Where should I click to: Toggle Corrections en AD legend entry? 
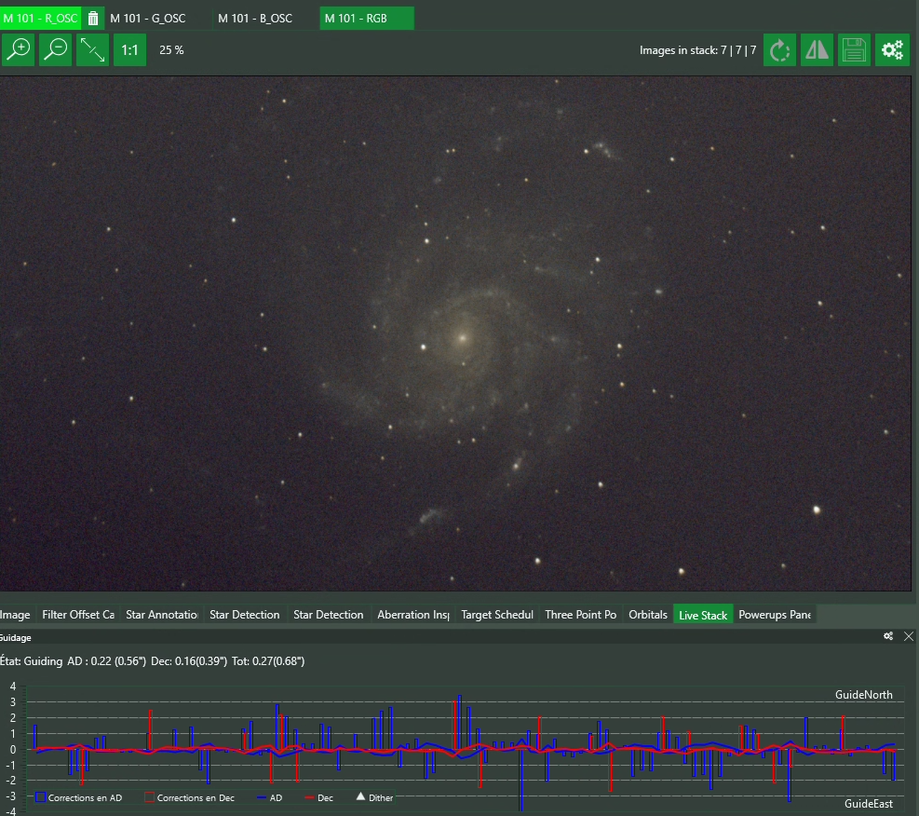(x=78, y=797)
